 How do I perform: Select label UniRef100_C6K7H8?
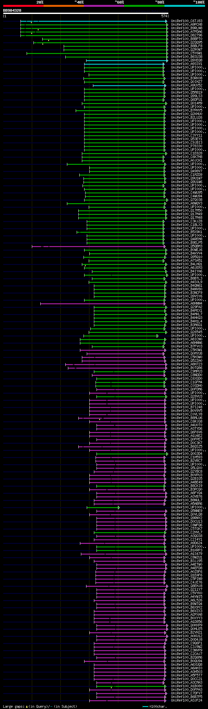(187, 157)
